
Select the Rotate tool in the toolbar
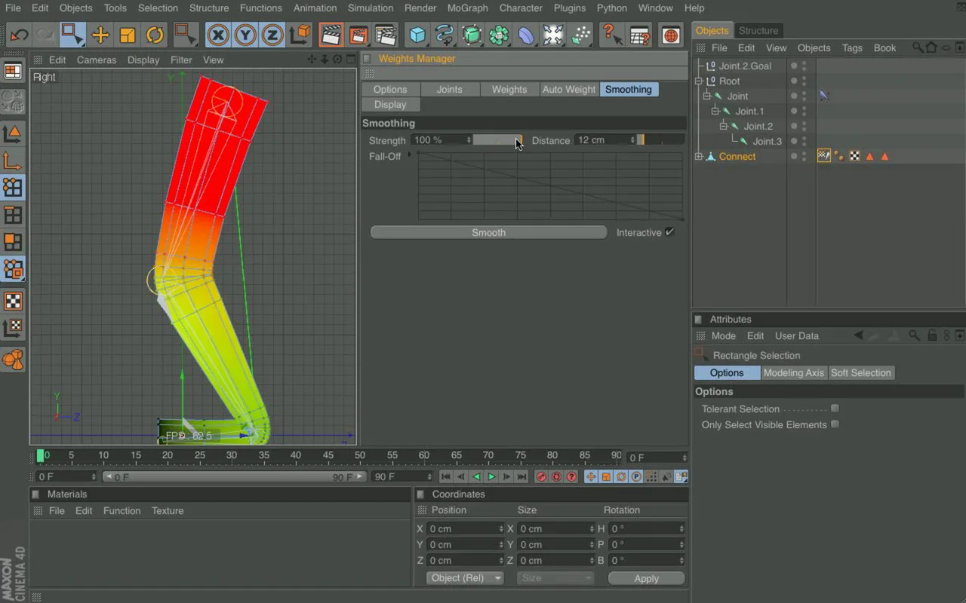(x=155, y=35)
